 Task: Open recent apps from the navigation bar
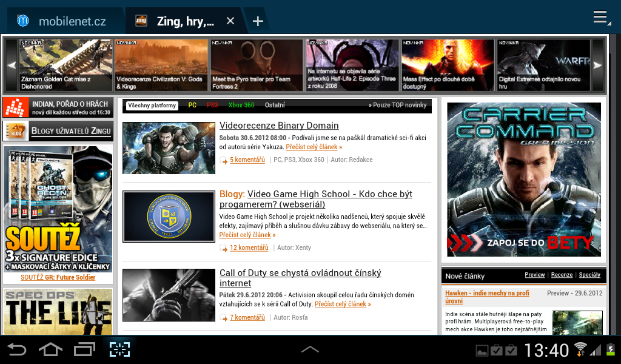click(x=85, y=349)
